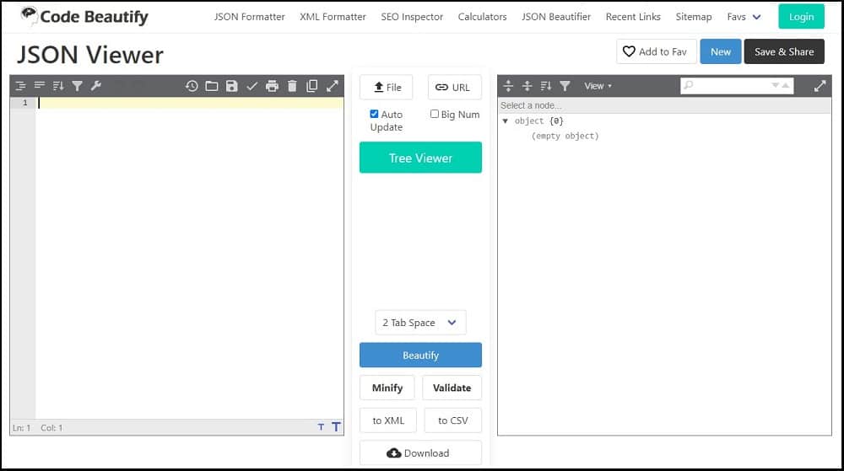Open Calculators nav link
Screen dimensions: 844x471
[x=482, y=17]
